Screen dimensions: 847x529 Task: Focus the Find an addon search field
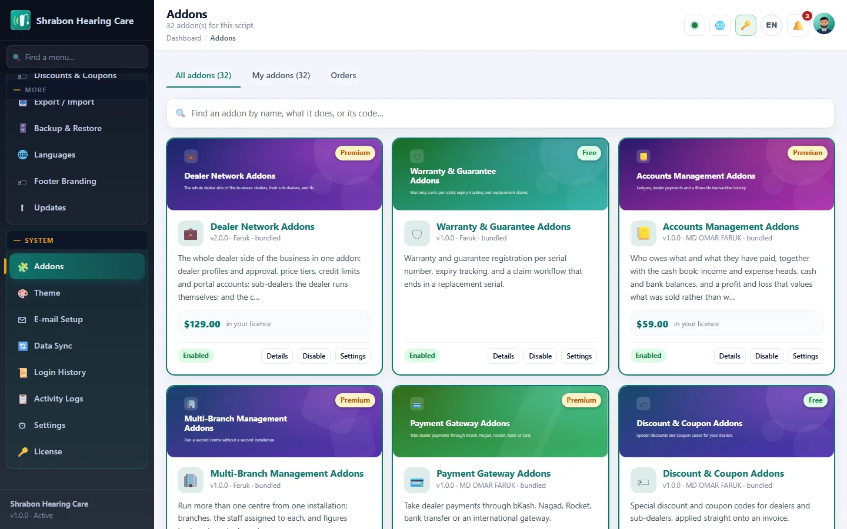point(501,113)
